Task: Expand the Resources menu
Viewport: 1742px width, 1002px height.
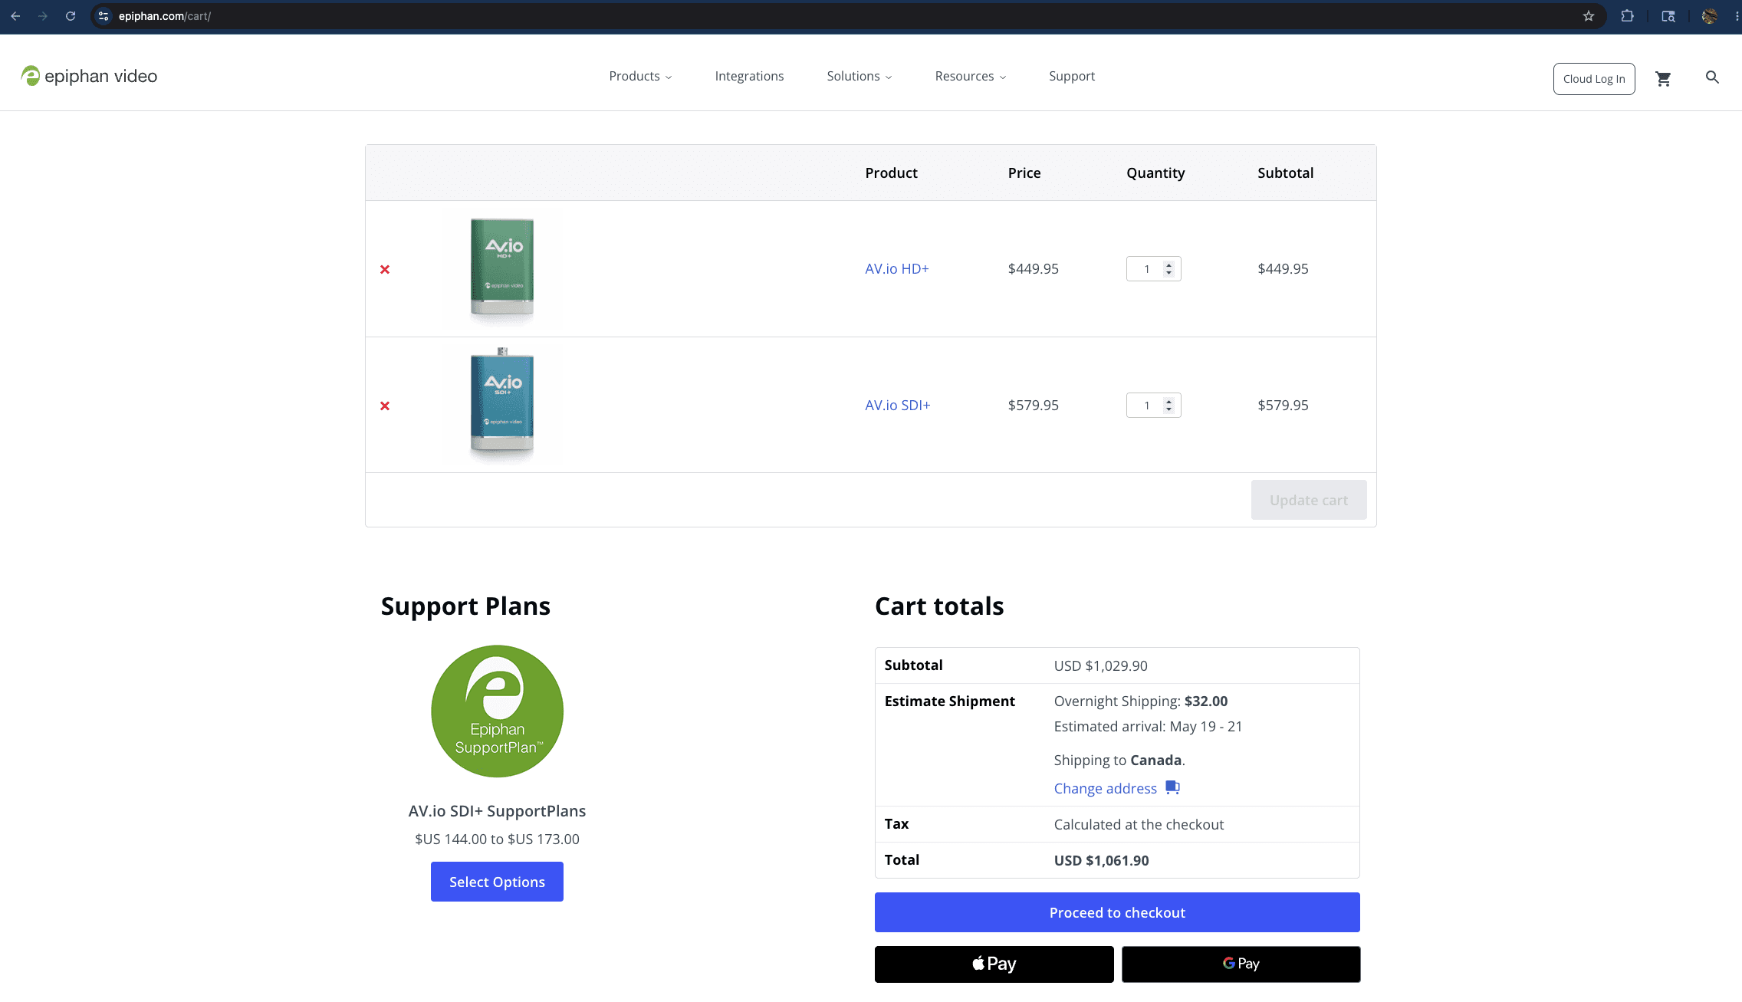Action: pyautogui.click(x=971, y=76)
